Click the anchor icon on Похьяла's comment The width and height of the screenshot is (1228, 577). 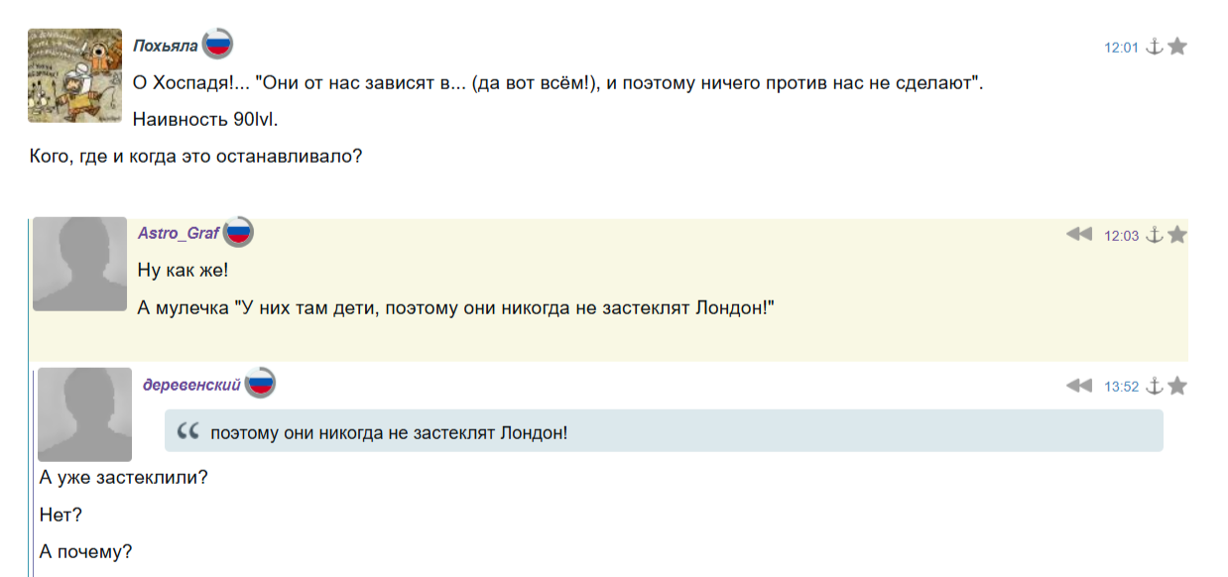point(1154,47)
